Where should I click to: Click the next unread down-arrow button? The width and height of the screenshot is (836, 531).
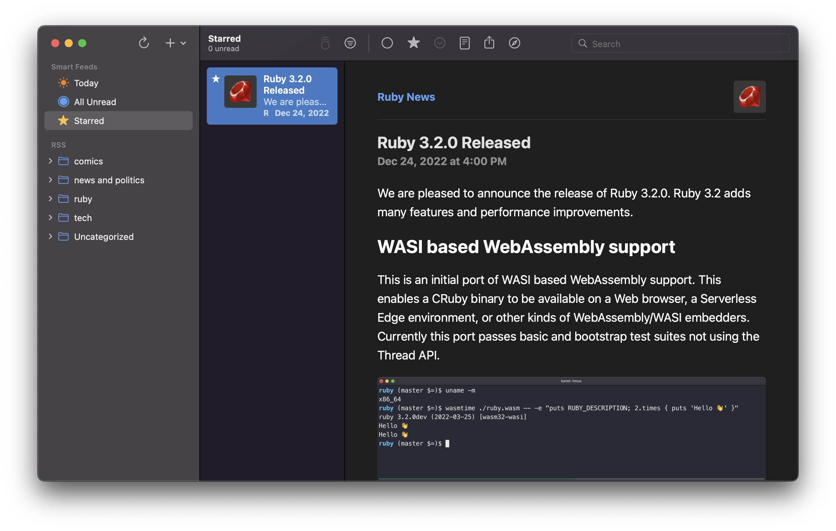440,43
